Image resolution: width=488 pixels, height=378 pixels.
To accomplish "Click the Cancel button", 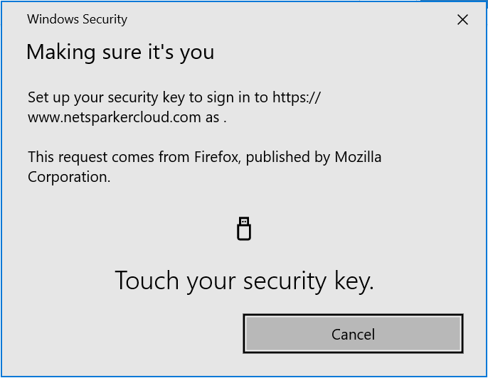I will [x=353, y=334].
